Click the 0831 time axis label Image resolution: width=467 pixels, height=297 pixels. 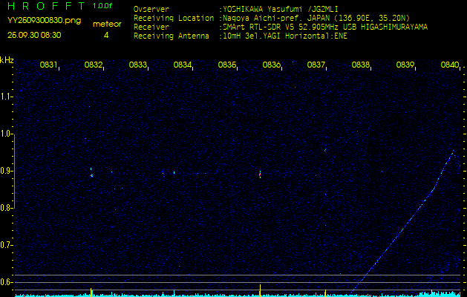(x=48, y=65)
